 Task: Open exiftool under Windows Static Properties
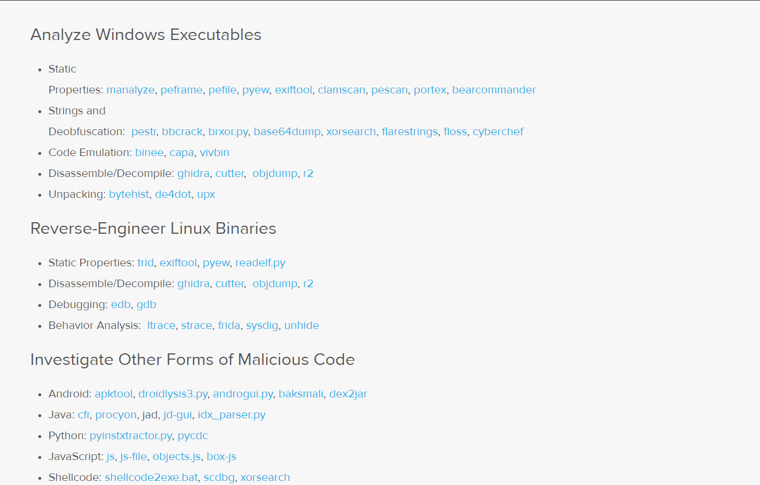pos(293,90)
